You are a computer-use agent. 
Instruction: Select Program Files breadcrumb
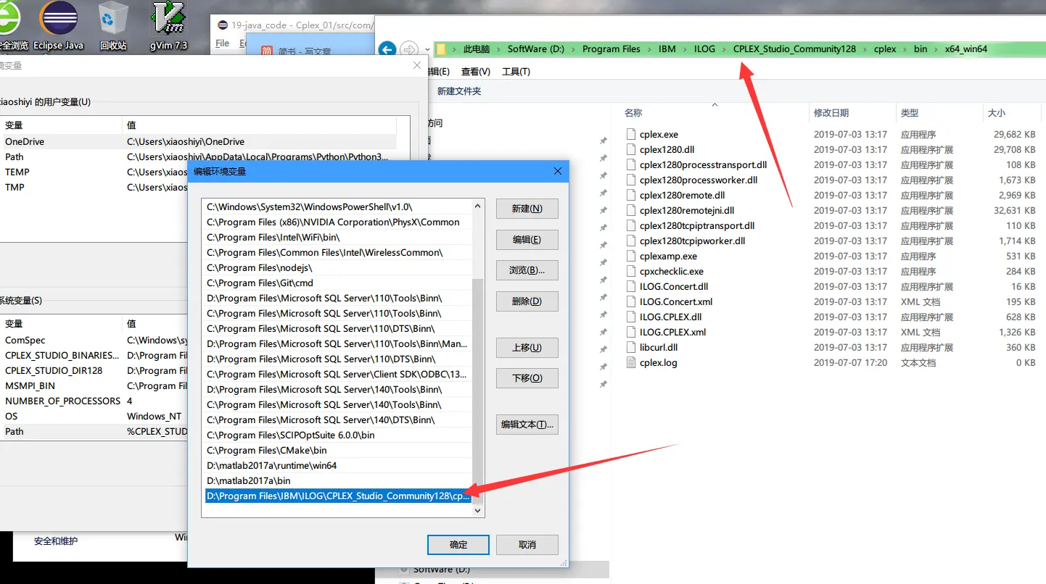tap(611, 49)
